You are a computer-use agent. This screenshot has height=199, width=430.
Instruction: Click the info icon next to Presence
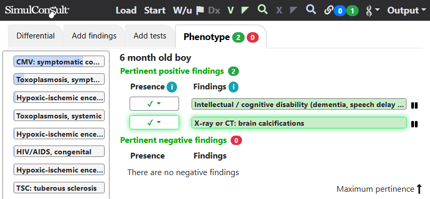pyautogui.click(x=172, y=87)
